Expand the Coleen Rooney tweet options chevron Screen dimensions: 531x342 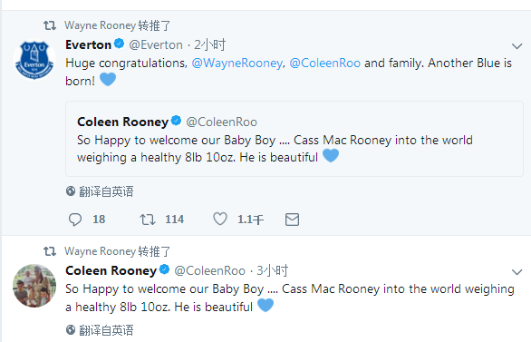pyautogui.click(x=517, y=272)
